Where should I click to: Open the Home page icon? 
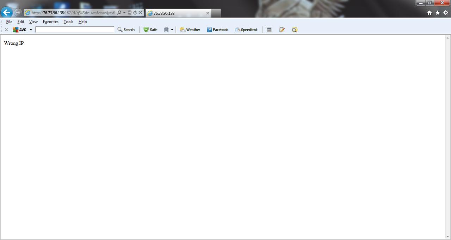tap(429, 13)
